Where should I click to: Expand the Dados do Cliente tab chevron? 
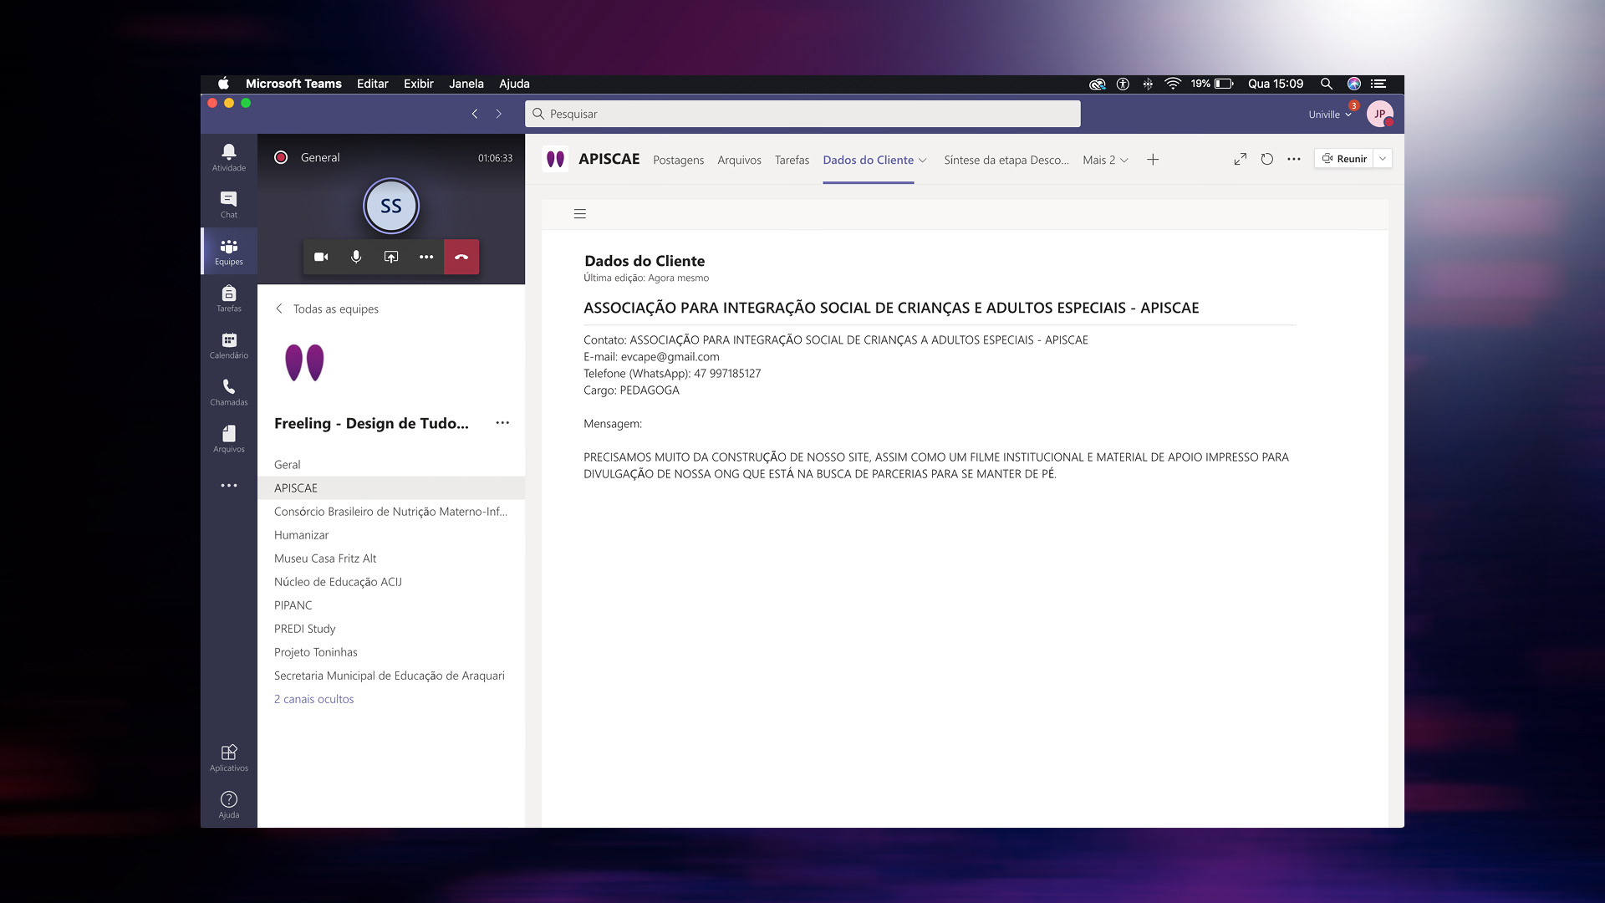(x=923, y=161)
